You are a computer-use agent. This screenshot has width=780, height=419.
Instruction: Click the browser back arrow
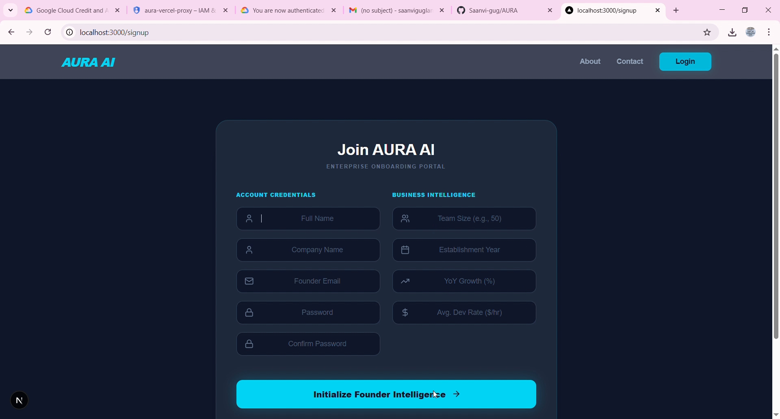click(x=11, y=32)
